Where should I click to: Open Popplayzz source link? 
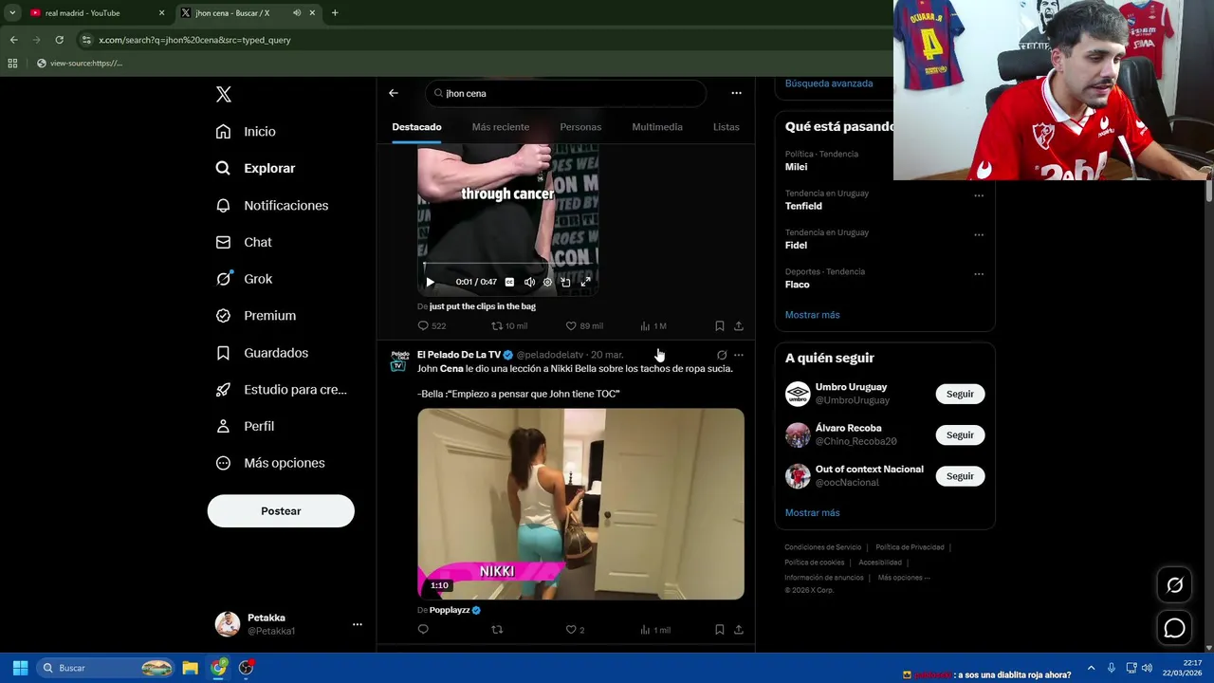coord(450,610)
